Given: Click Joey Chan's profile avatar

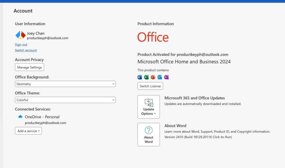Looking at the screenshot, I should (20, 35).
